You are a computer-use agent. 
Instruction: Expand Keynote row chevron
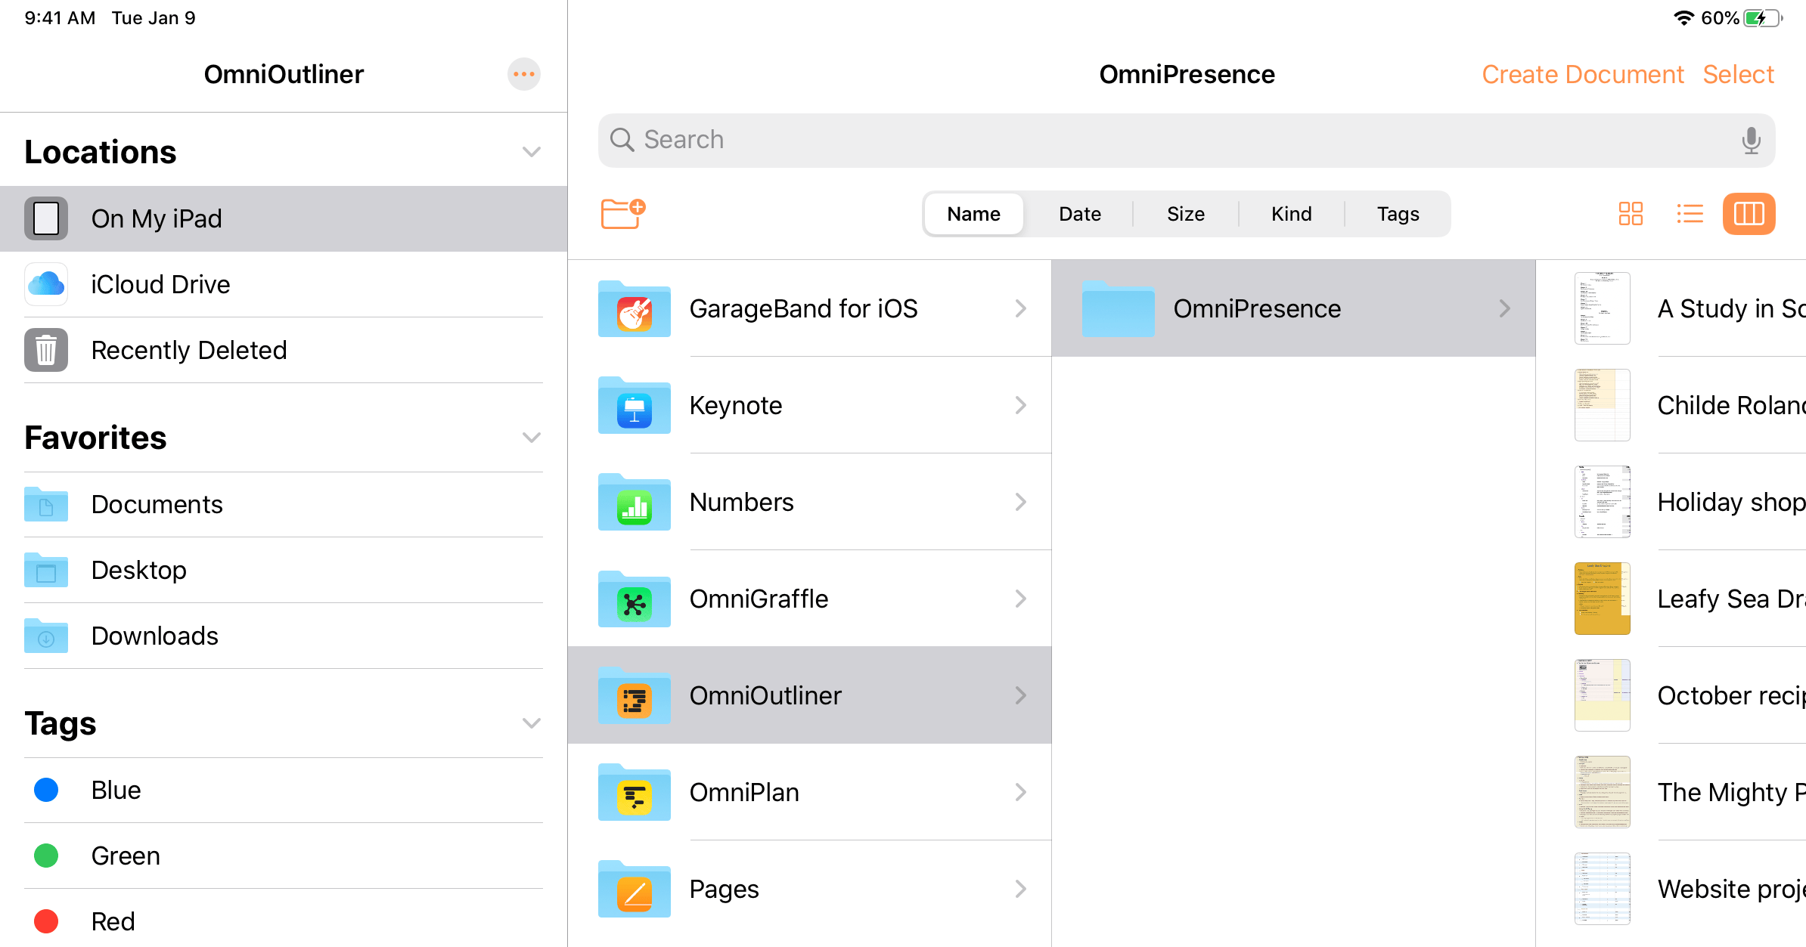tap(1020, 405)
